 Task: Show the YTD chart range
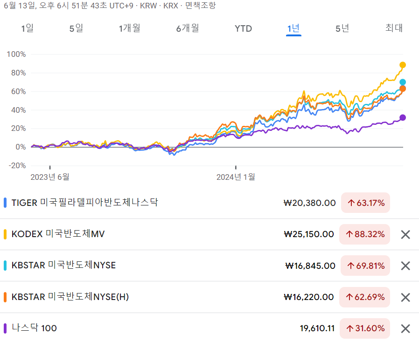tap(243, 28)
